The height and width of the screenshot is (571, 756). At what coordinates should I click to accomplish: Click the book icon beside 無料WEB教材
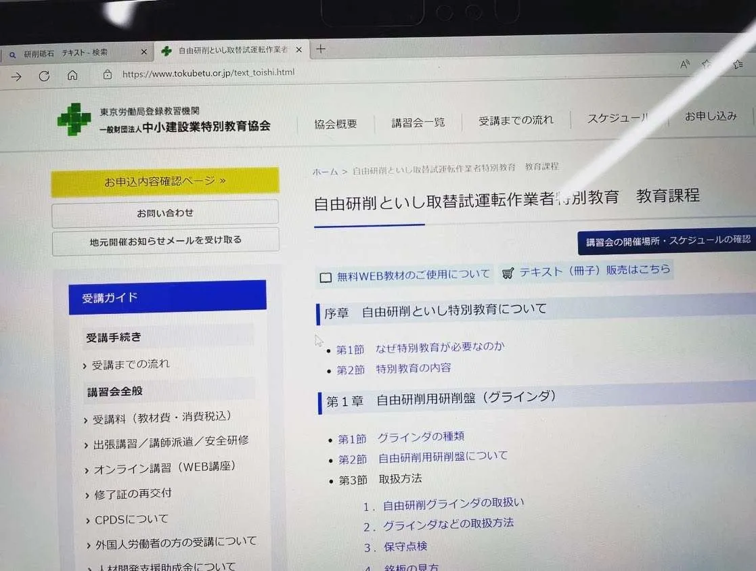coord(326,277)
